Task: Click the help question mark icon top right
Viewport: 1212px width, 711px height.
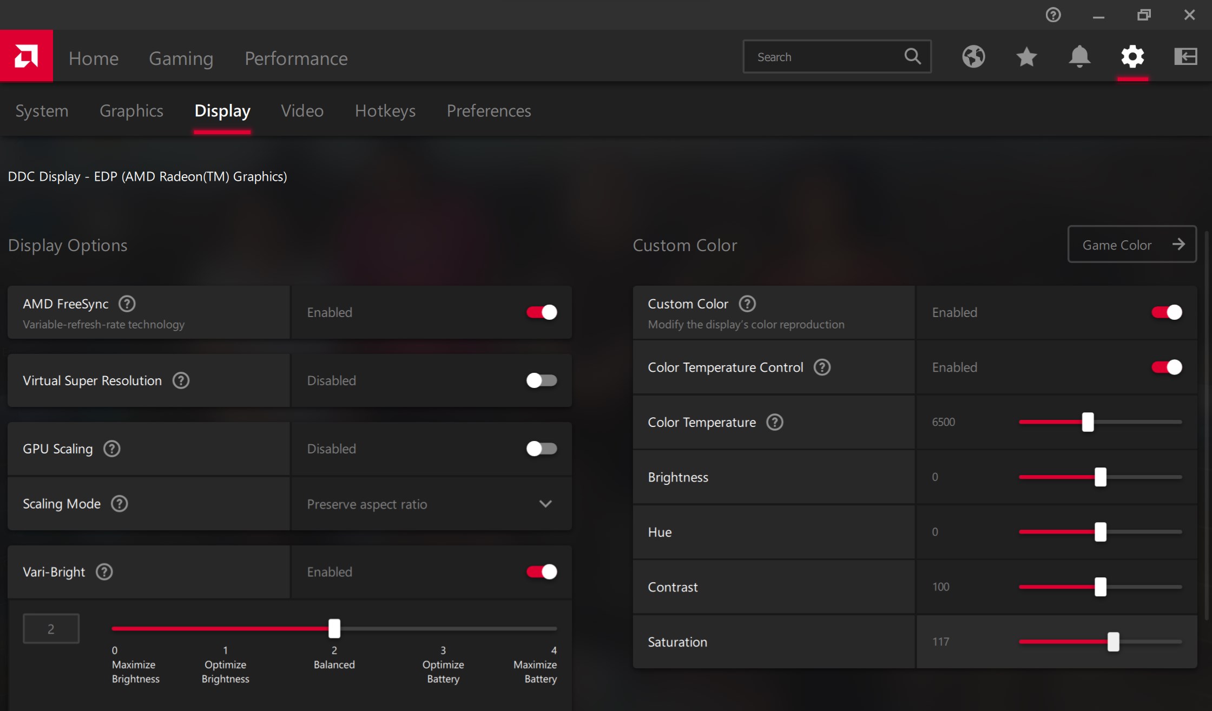Action: pyautogui.click(x=1053, y=15)
